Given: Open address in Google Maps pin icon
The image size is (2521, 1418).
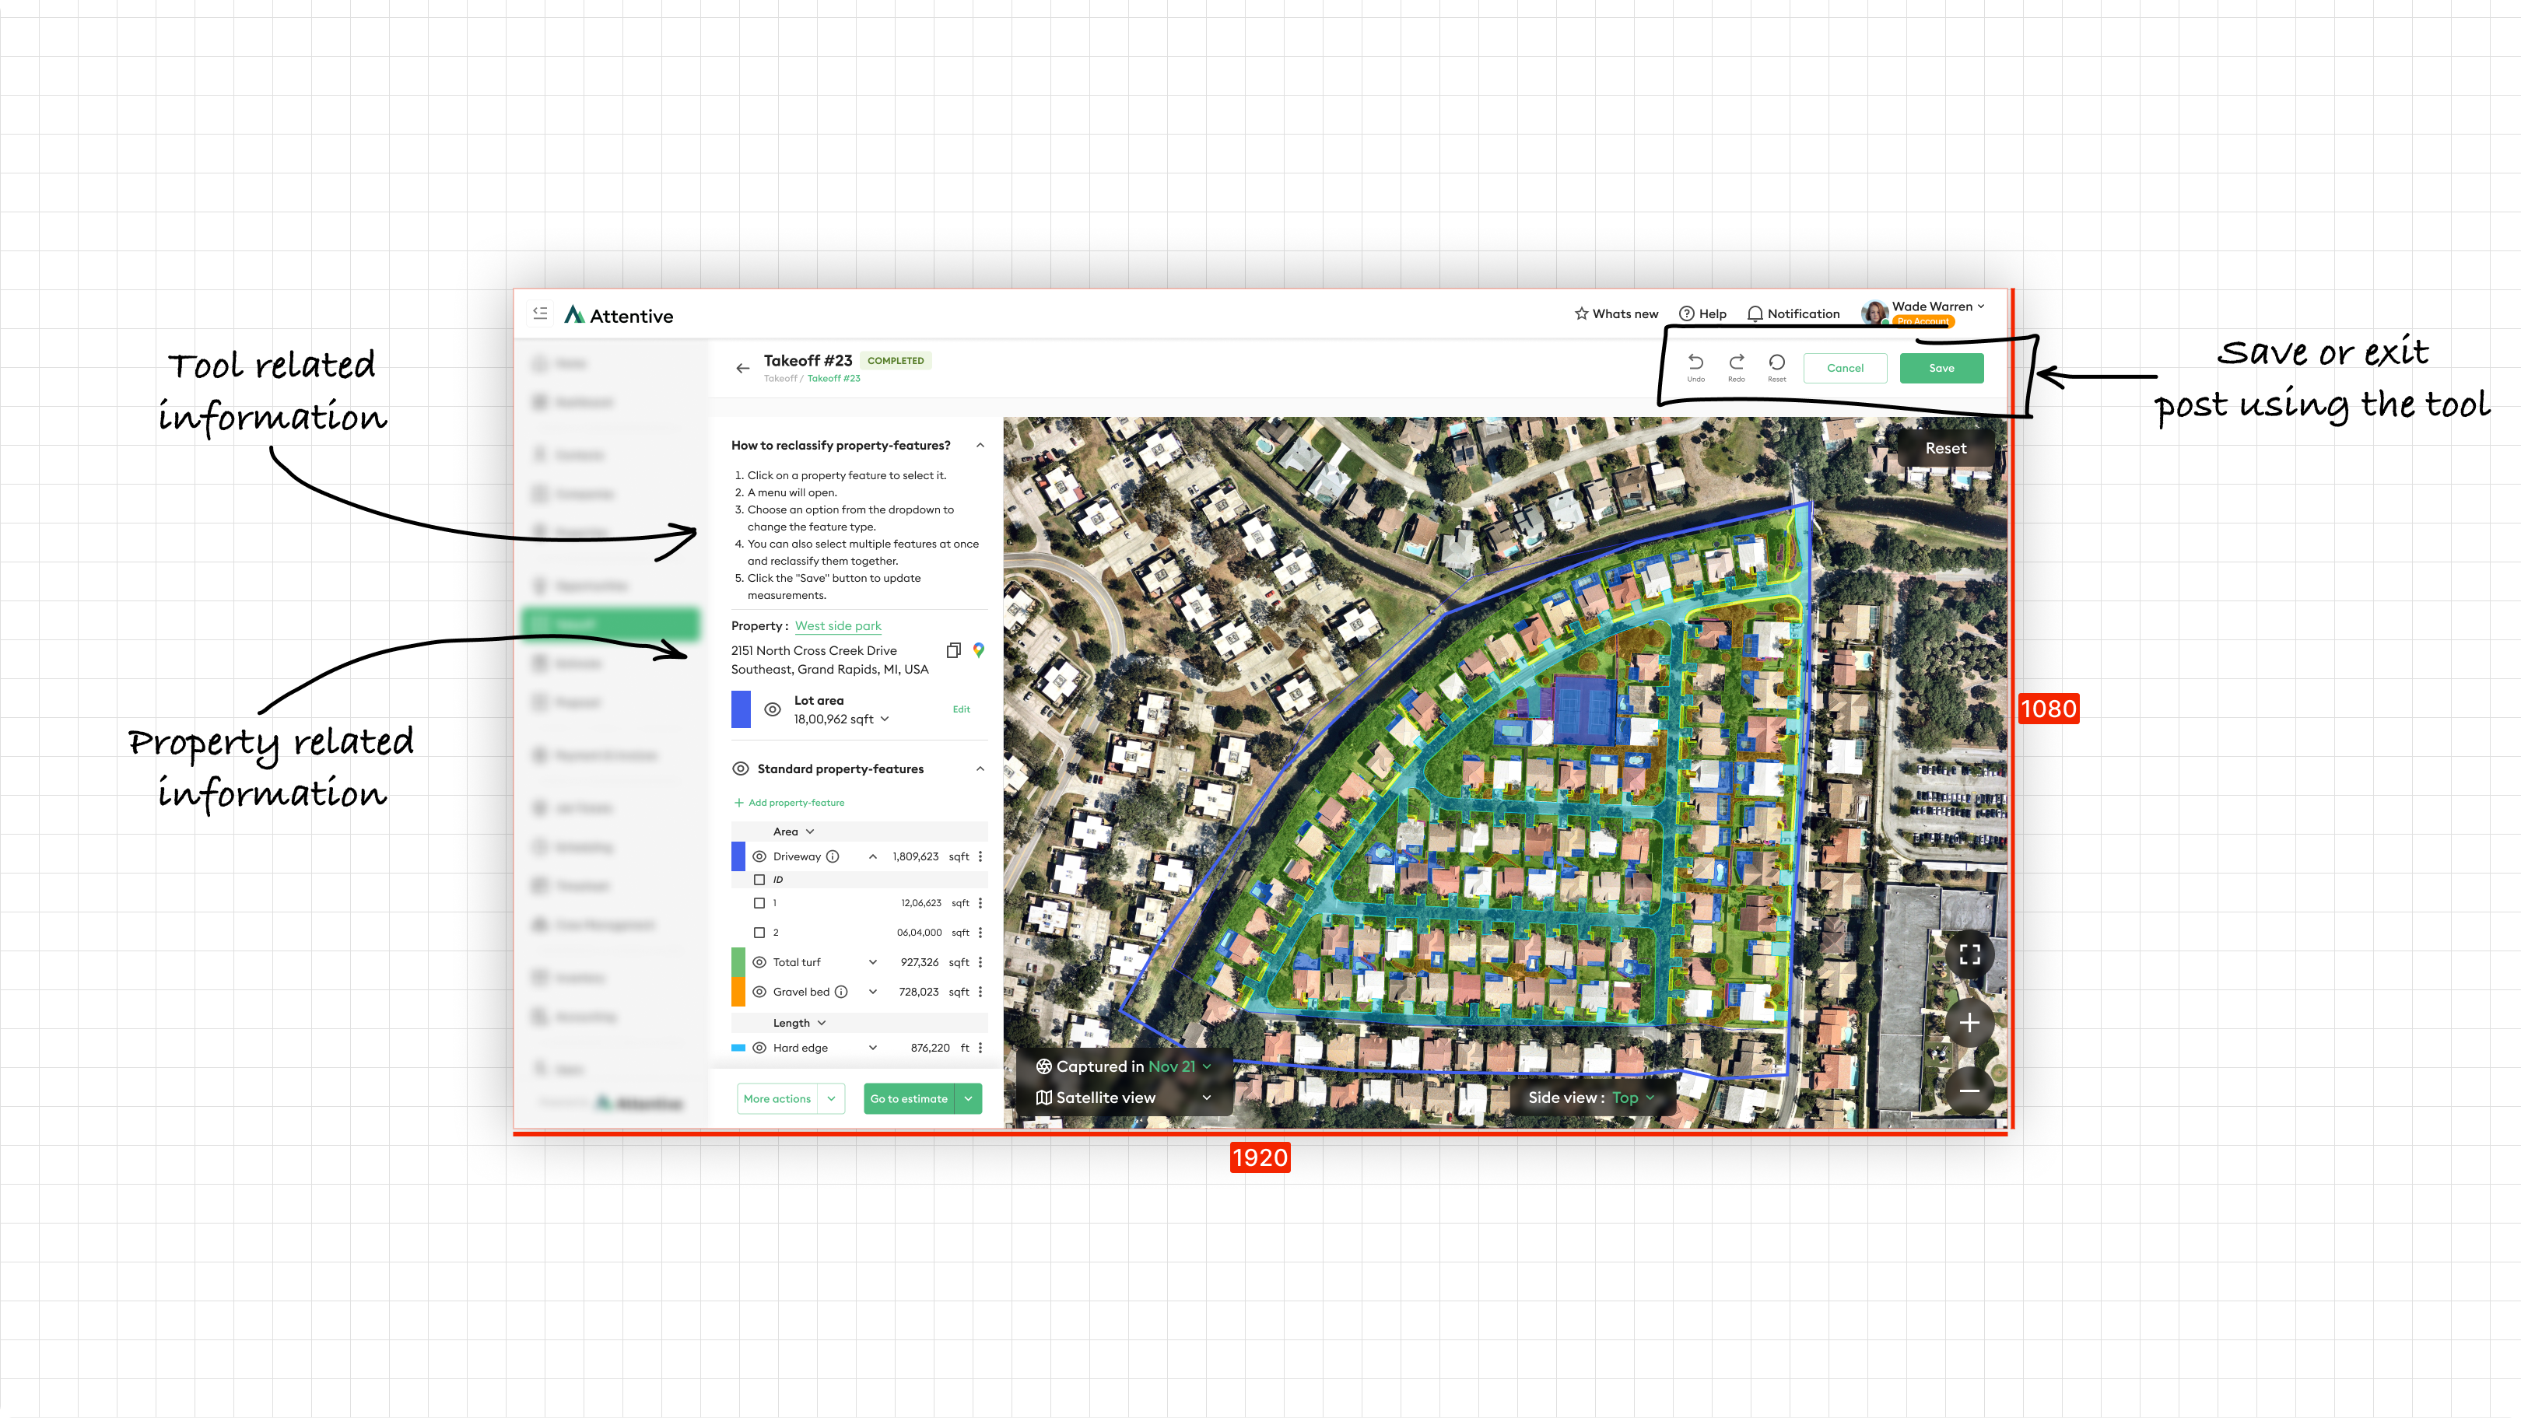Looking at the screenshot, I should tap(979, 649).
